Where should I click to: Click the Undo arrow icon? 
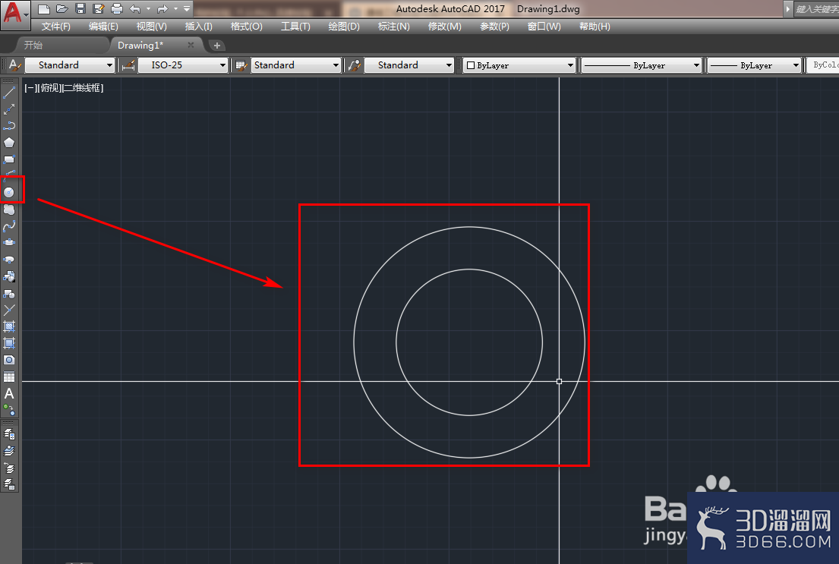point(135,8)
